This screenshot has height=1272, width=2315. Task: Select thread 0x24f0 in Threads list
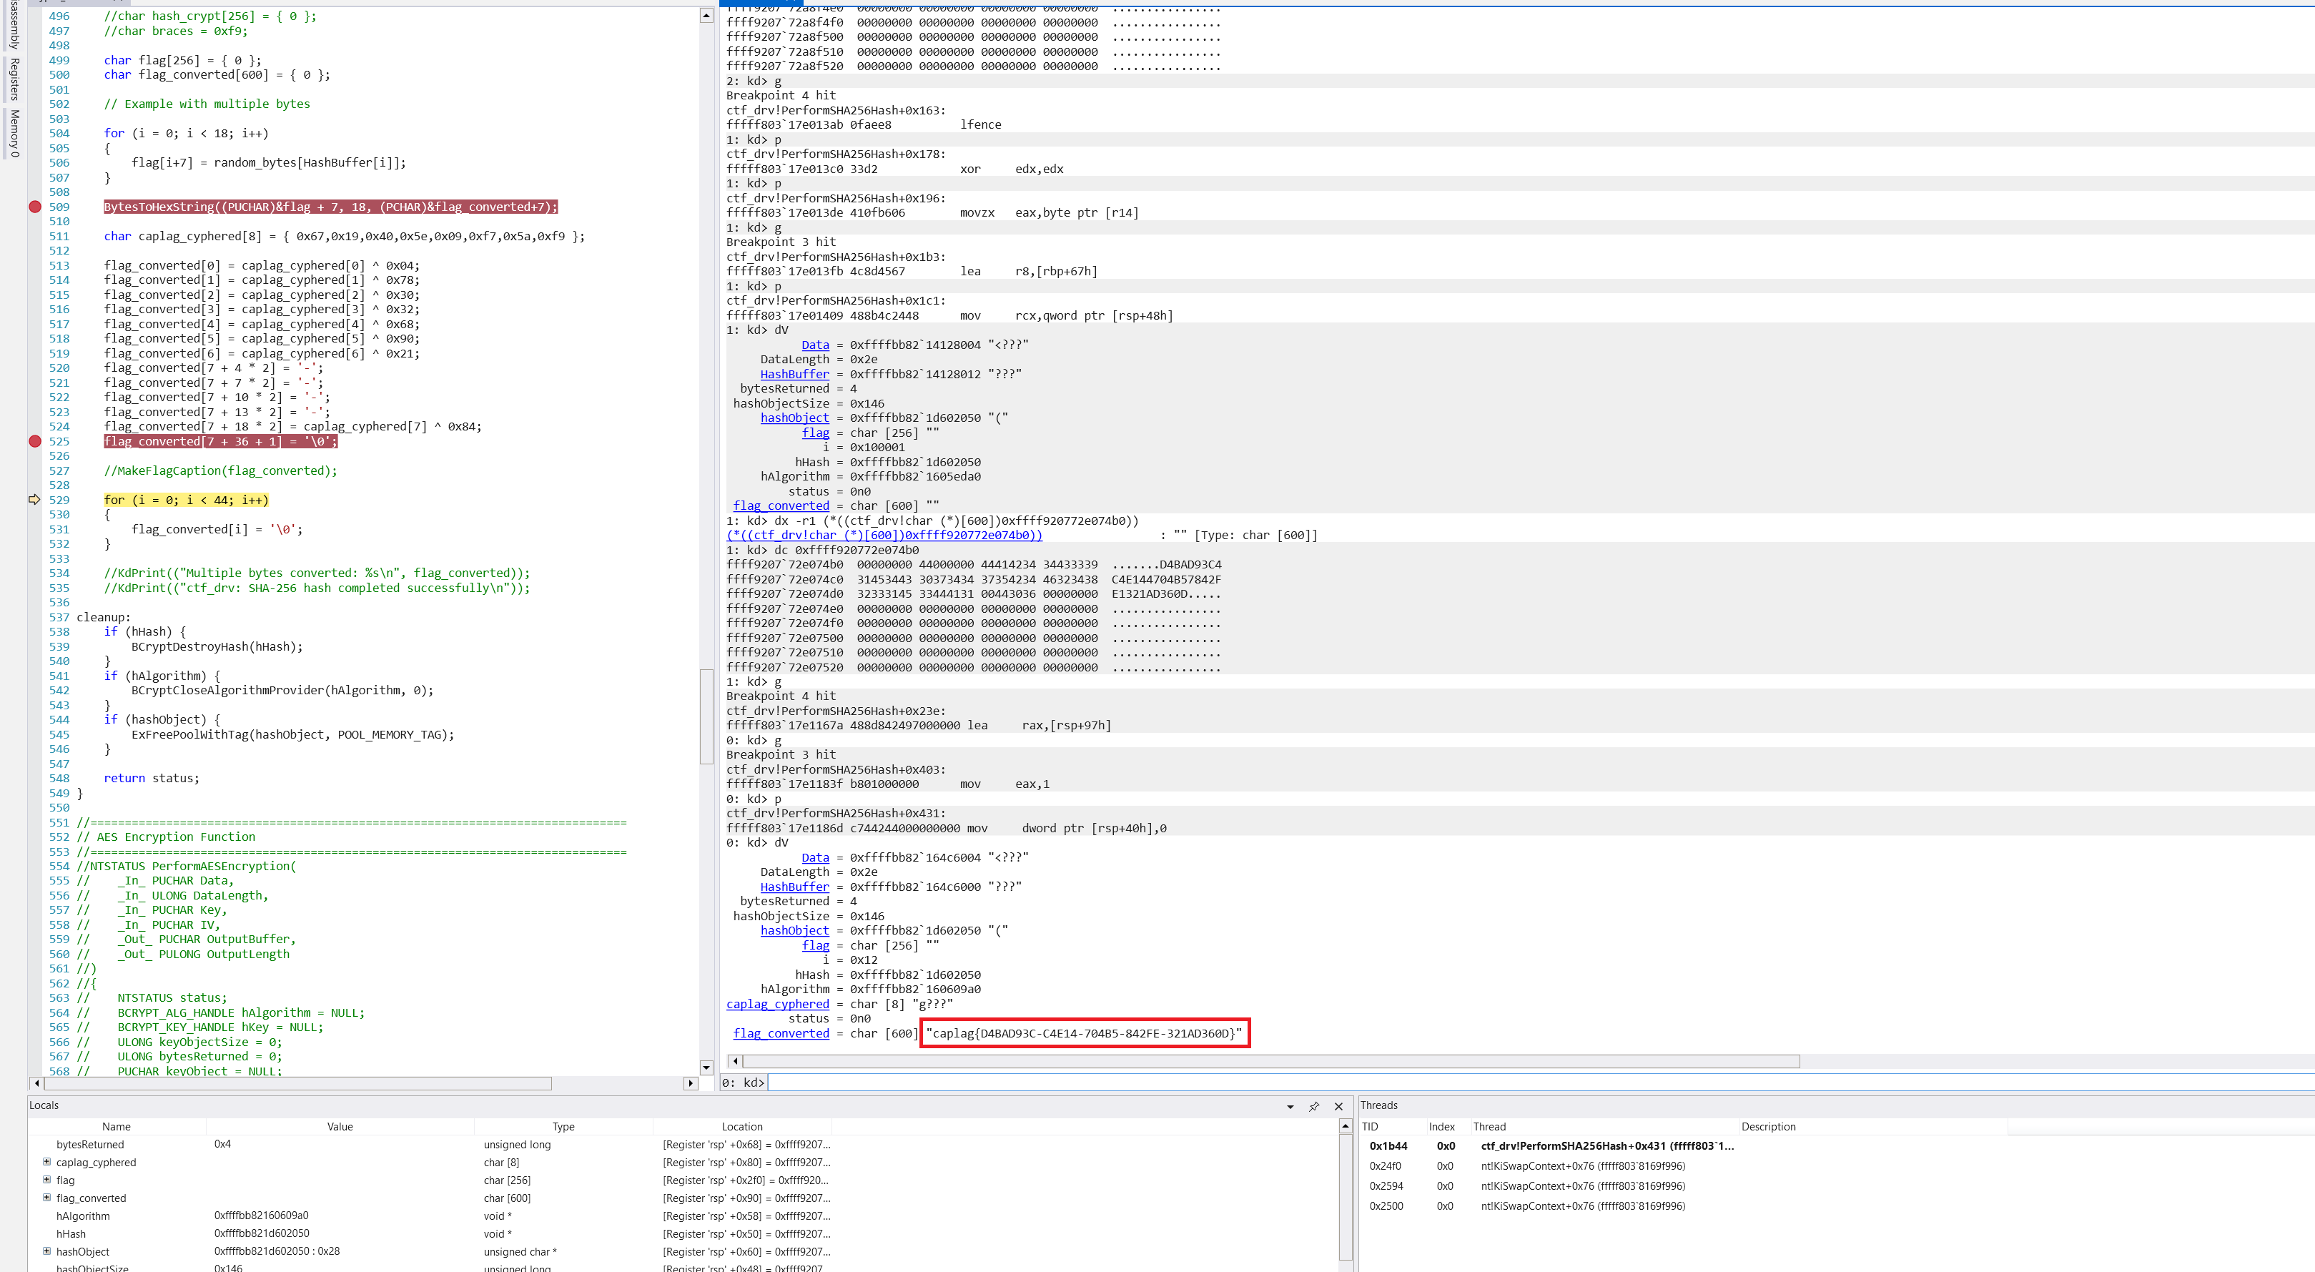pyautogui.click(x=1385, y=1166)
